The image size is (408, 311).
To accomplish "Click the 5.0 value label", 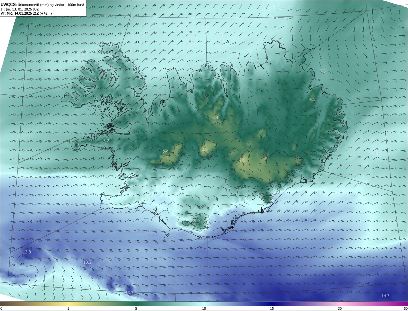I will (x=76, y=145).
